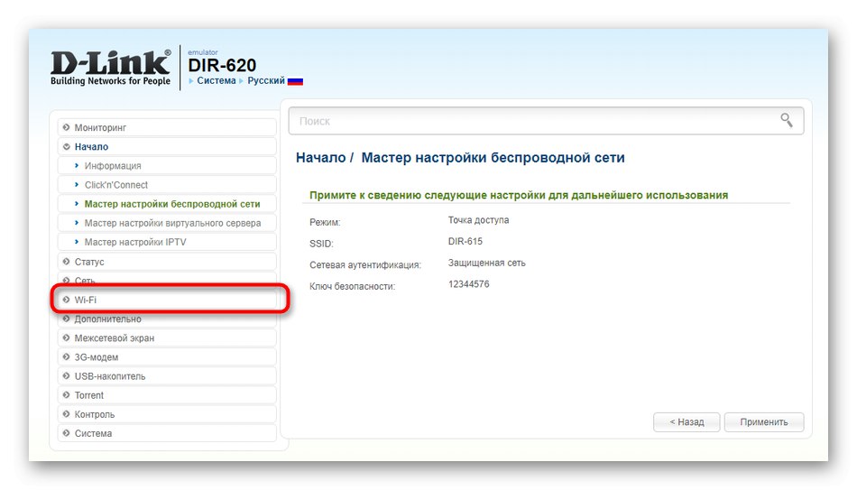Open the Torrent menu section
This screenshot has height=490, width=857.
click(167, 395)
